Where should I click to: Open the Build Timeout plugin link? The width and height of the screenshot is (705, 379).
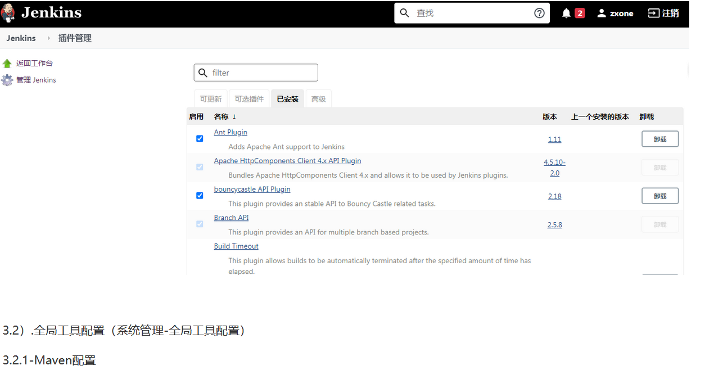pyautogui.click(x=236, y=246)
